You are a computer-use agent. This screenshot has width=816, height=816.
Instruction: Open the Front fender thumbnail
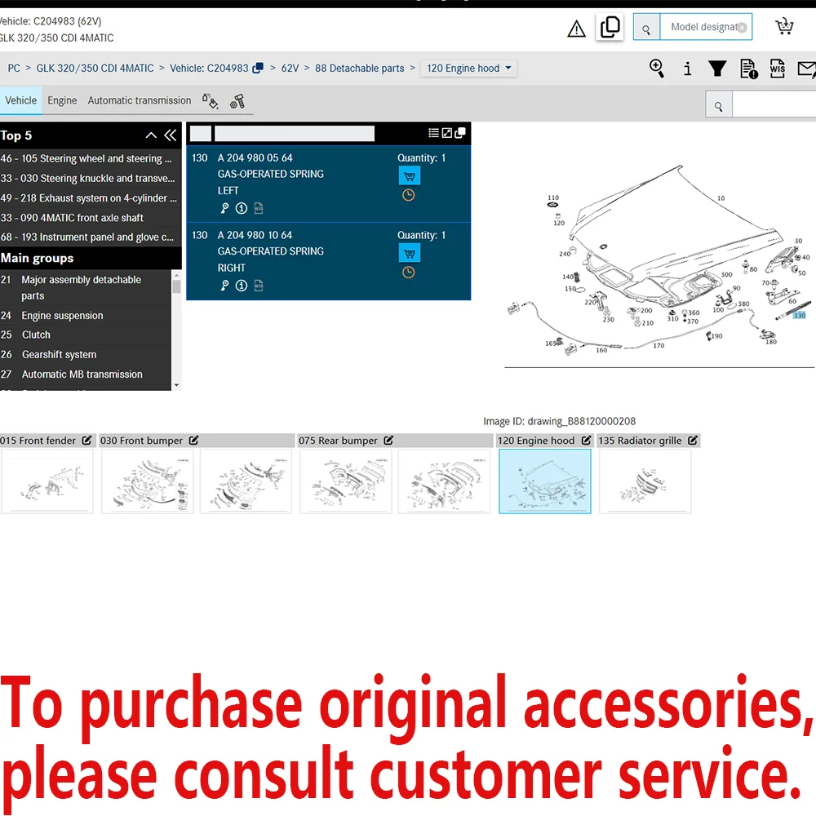(47, 481)
